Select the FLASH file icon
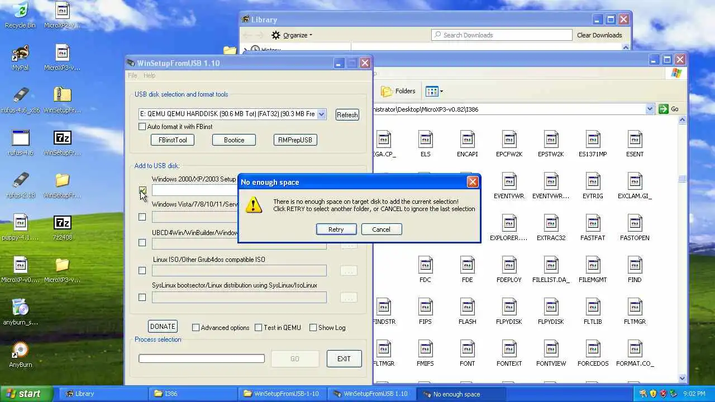Screen dimensions: 715x402 point(467,312)
